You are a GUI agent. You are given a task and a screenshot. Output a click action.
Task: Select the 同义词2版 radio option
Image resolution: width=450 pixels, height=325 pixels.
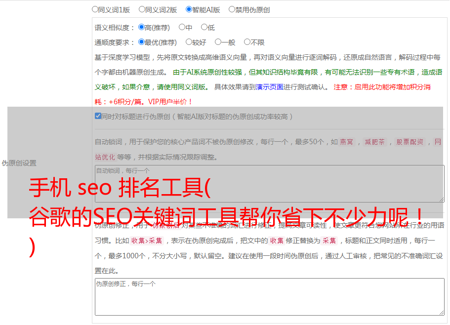pyautogui.click(x=142, y=9)
